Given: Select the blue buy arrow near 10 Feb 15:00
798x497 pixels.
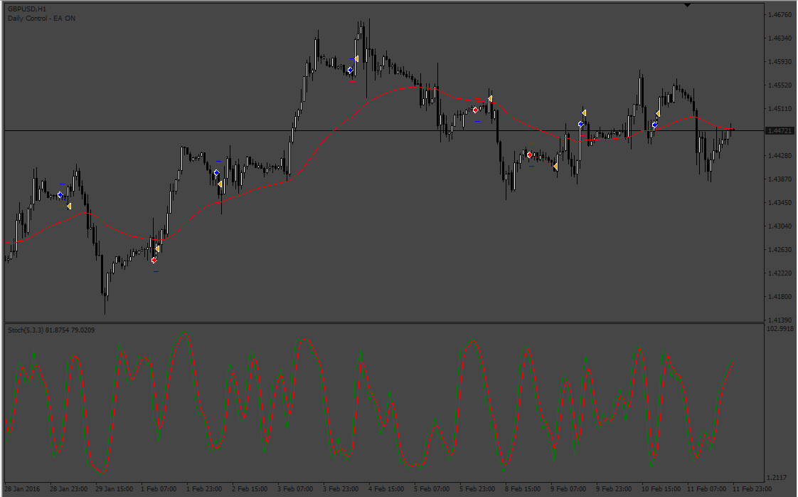Looking at the screenshot, I should pyautogui.click(x=654, y=125).
